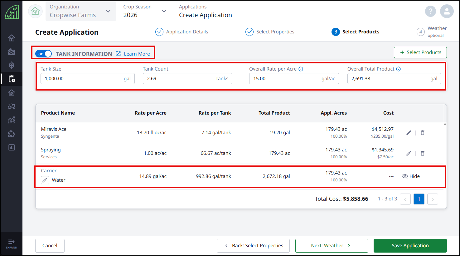
Task: Click the Save Application button
Action: [410, 246]
